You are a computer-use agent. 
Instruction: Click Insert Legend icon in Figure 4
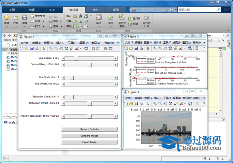pos(98,49)
